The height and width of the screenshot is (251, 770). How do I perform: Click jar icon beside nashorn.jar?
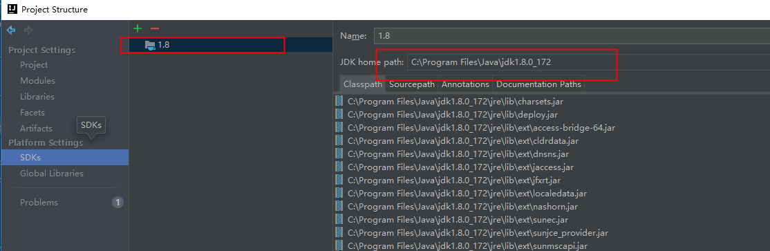point(339,206)
